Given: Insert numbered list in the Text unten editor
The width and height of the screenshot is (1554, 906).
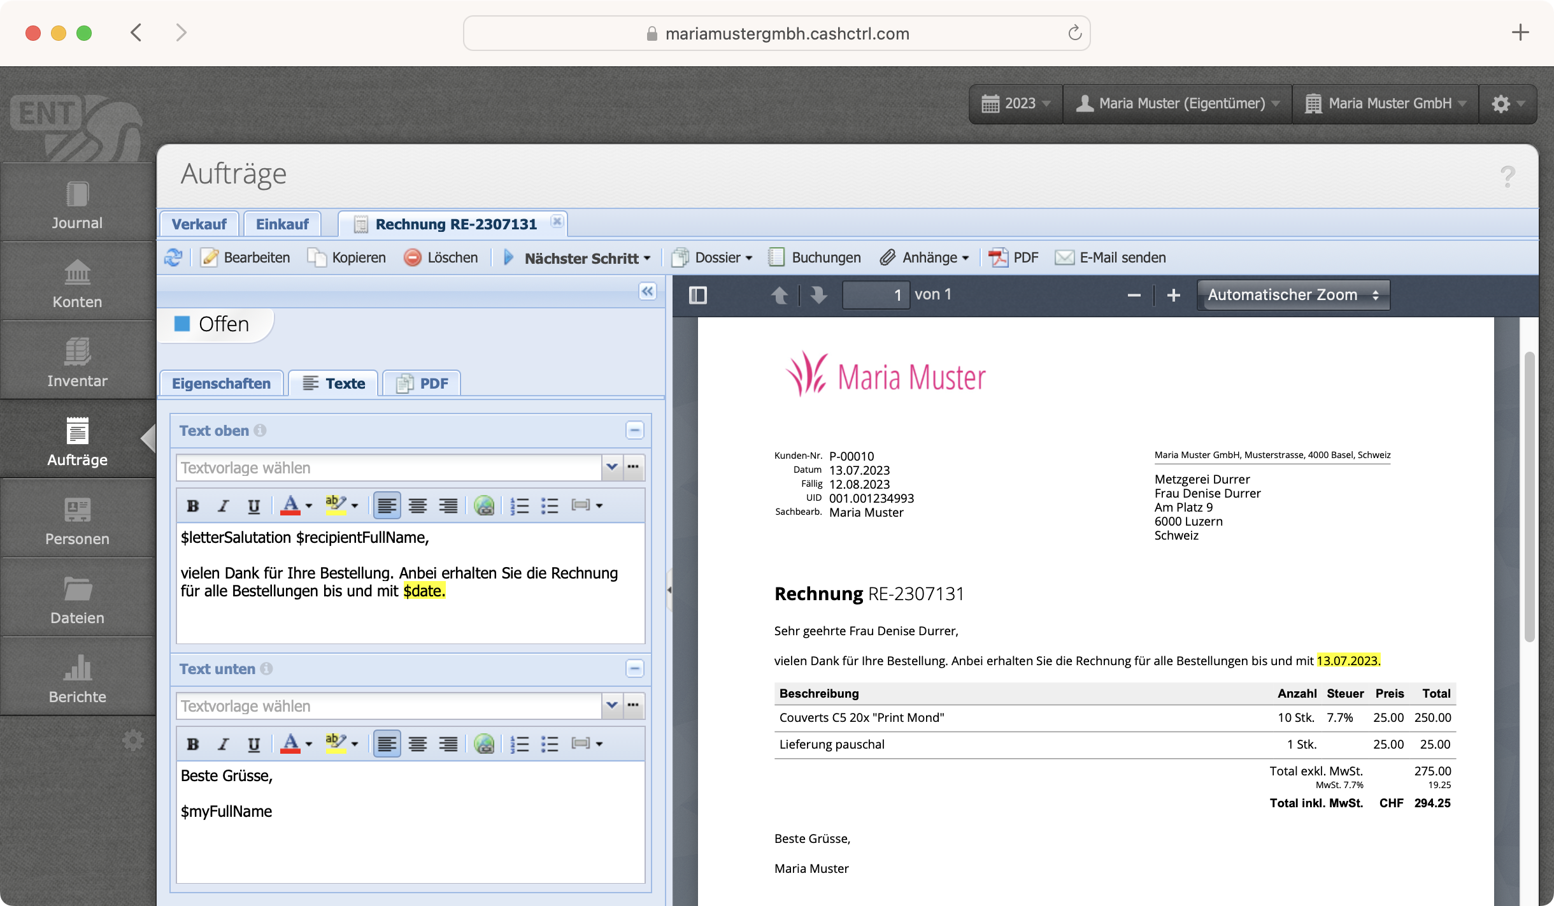Looking at the screenshot, I should pos(520,744).
